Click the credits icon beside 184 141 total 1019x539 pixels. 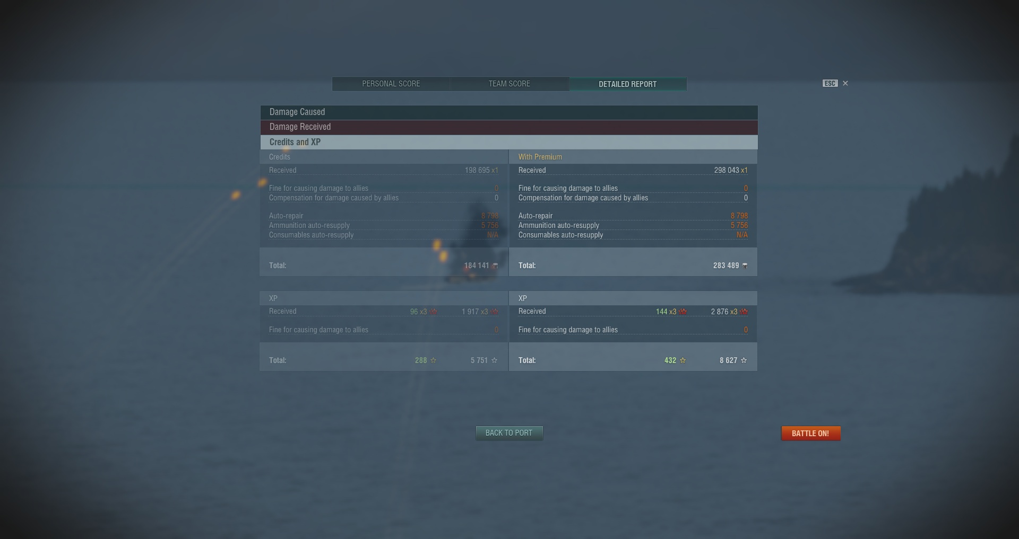[x=495, y=266]
